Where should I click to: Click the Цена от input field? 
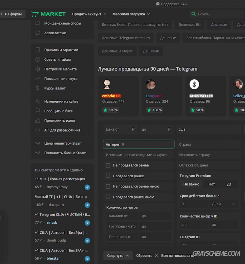point(120,129)
